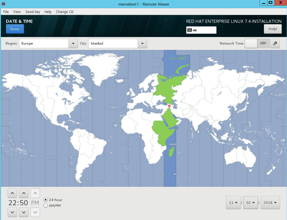Click the us keyboard layout indicator

coord(201,30)
